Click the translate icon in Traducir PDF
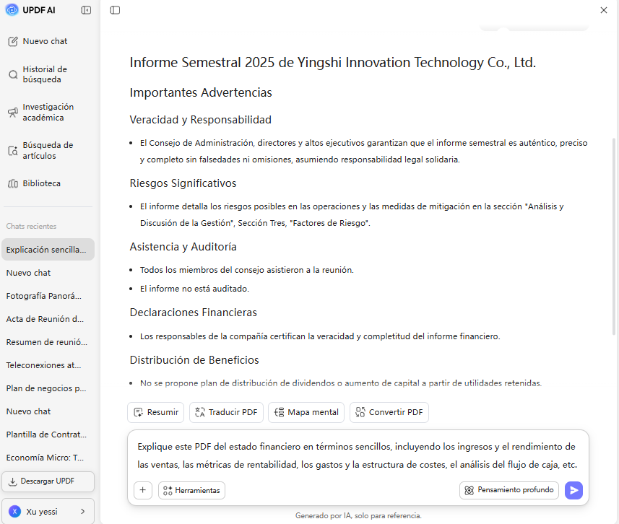This screenshot has width=619, height=524. coord(200,412)
